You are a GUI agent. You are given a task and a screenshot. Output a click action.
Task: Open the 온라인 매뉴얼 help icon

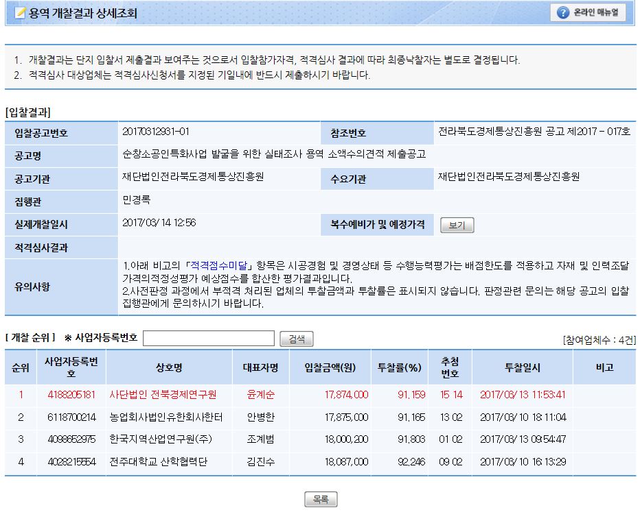pyautogui.click(x=563, y=13)
